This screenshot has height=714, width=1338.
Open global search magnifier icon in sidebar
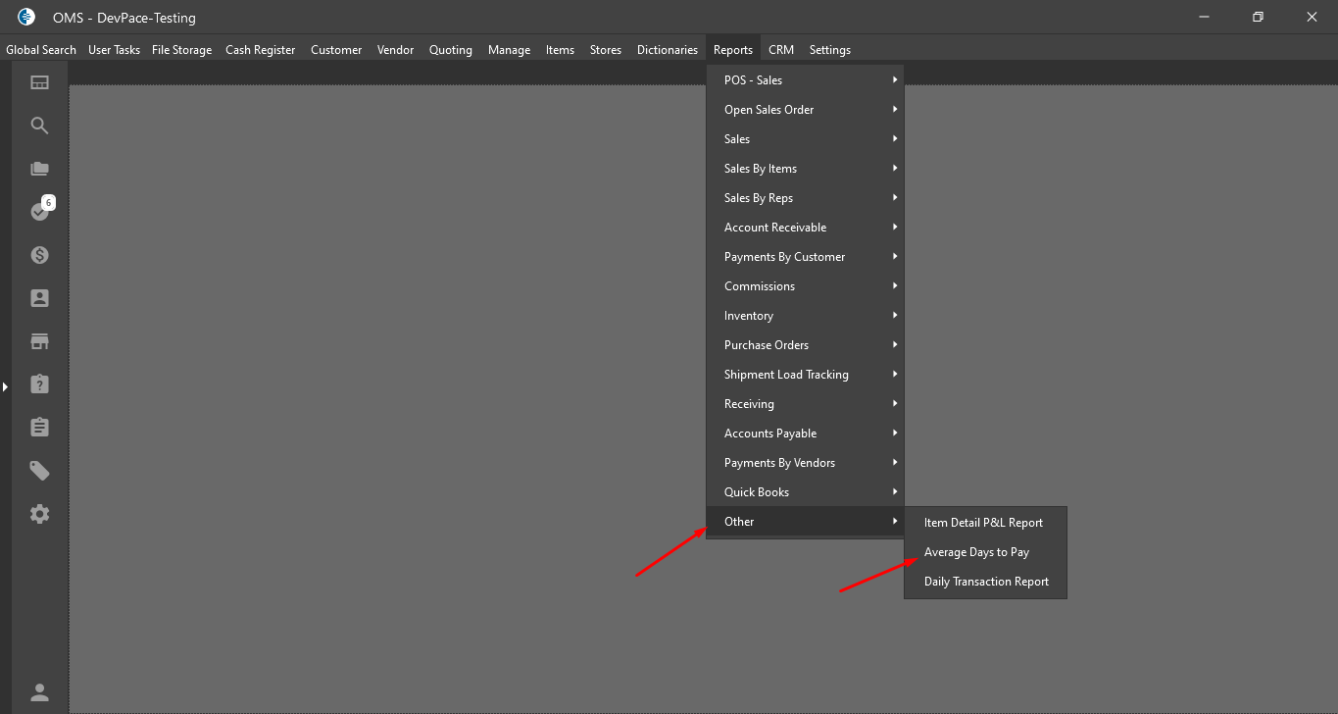pos(39,126)
